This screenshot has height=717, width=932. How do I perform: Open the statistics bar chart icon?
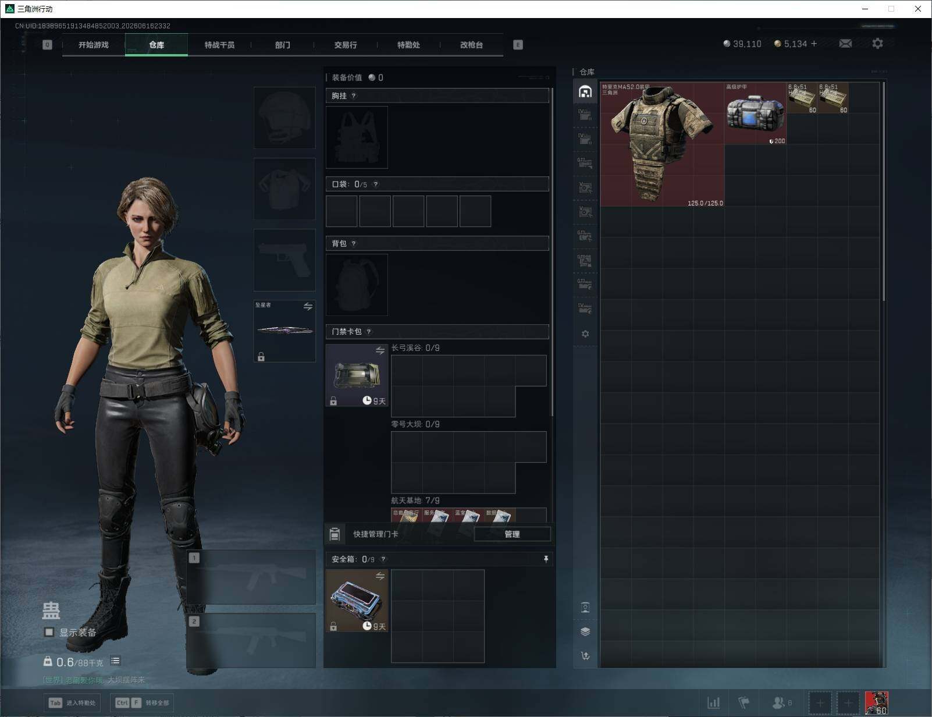pyautogui.click(x=713, y=702)
